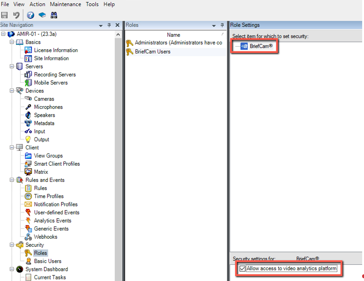Screen dimensions: 364x281
Task: Collapse the Rules and Events node
Action: coord(12,180)
